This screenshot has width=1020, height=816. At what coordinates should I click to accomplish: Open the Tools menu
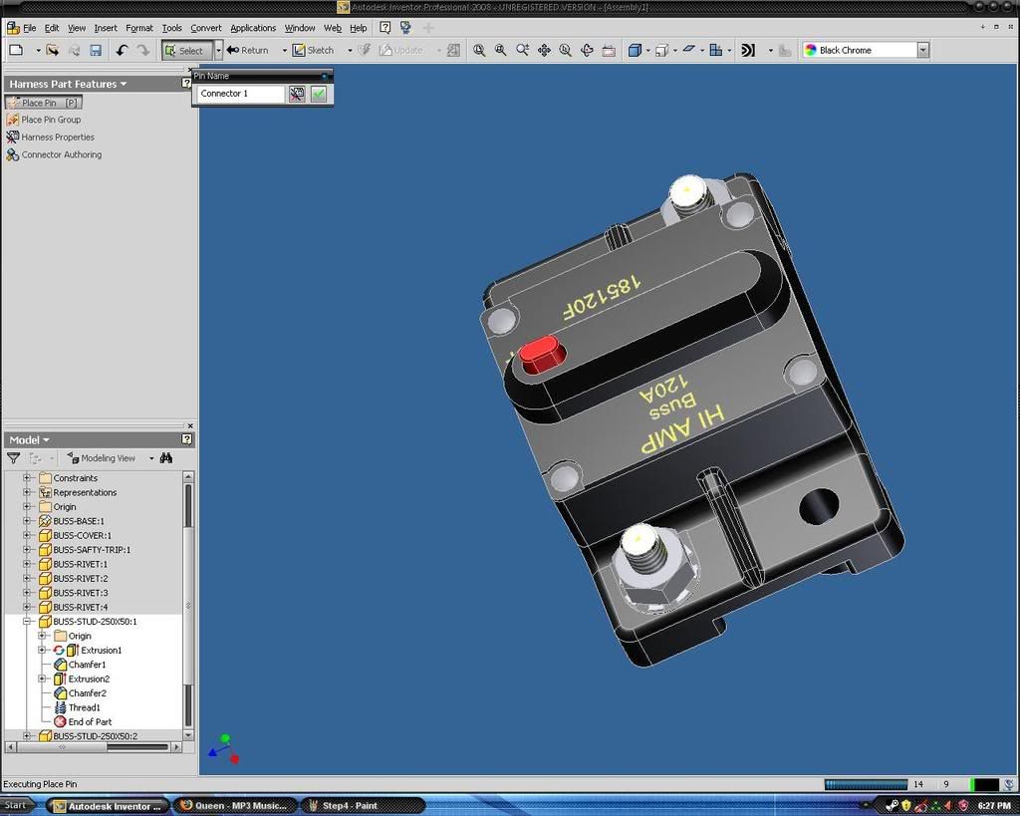coord(171,28)
